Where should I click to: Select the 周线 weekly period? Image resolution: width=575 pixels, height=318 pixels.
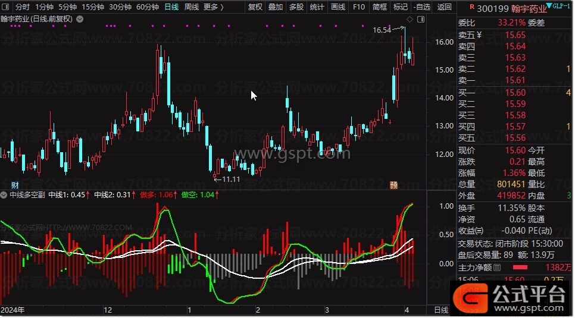point(192,7)
